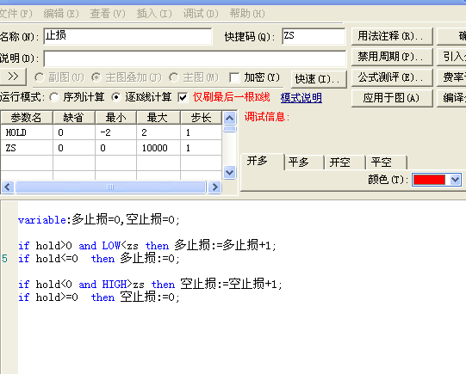Click the parameter table horizontal scrollbar thumb
466x374 pixels.
(110, 187)
